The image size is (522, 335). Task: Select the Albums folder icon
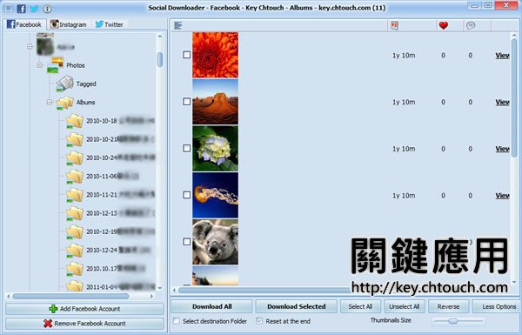pyautogui.click(x=65, y=103)
